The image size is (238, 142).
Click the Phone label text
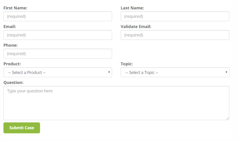[10, 45]
